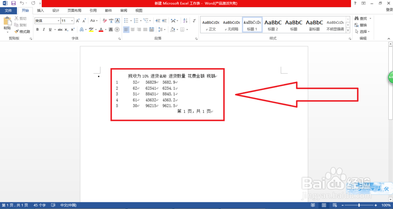Apply the 副标题 subtitle style

tap(314, 25)
